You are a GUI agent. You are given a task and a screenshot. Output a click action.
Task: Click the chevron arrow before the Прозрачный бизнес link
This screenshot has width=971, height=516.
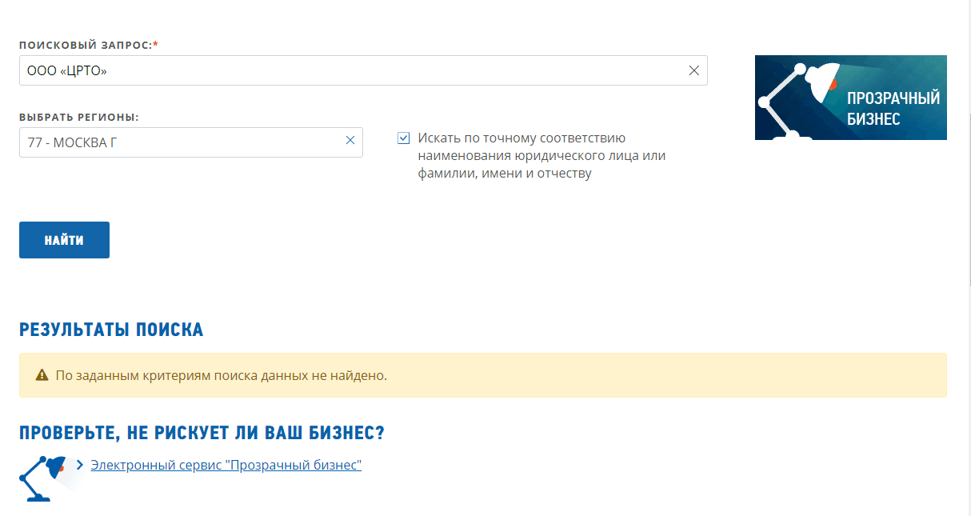pos(80,464)
